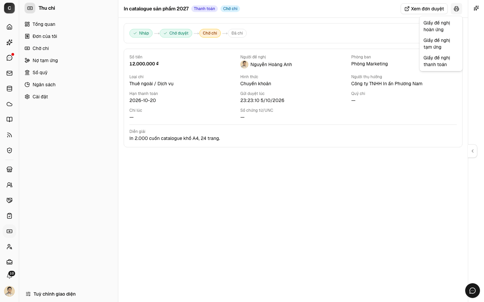The image size is (484, 302).
Task: Open the database icon in left rail
Action: click(x=9, y=89)
